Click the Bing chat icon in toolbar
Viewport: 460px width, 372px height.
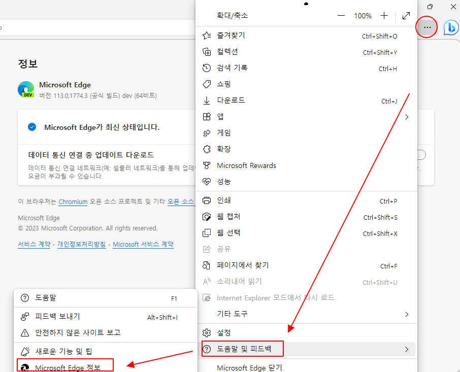pos(451,27)
